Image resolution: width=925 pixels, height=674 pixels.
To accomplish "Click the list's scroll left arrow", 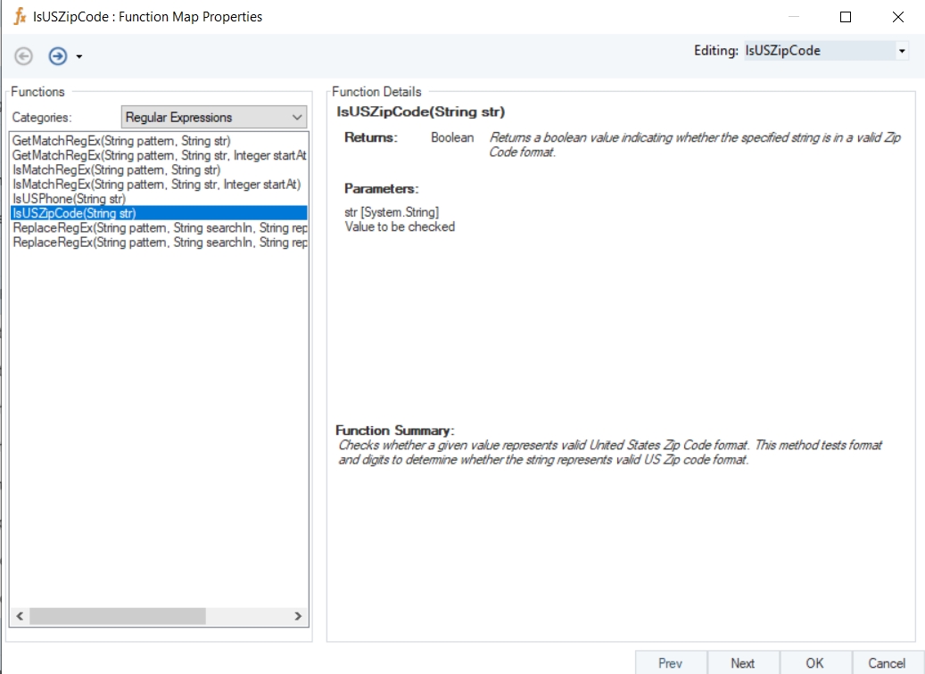I will (20, 616).
